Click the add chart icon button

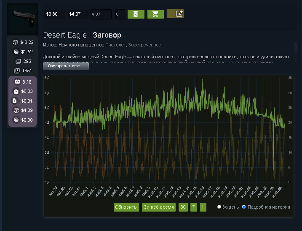click(x=175, y=14)
